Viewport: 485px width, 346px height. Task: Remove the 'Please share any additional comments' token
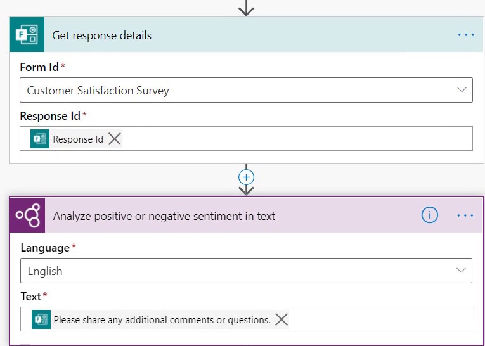point(281,319)
